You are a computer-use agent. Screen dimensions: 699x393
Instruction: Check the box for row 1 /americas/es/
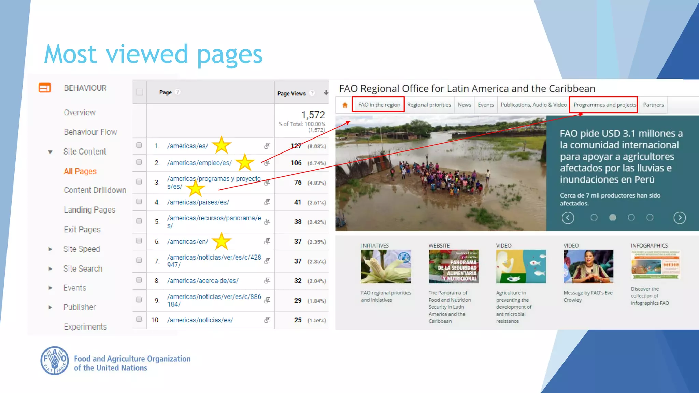139,145
